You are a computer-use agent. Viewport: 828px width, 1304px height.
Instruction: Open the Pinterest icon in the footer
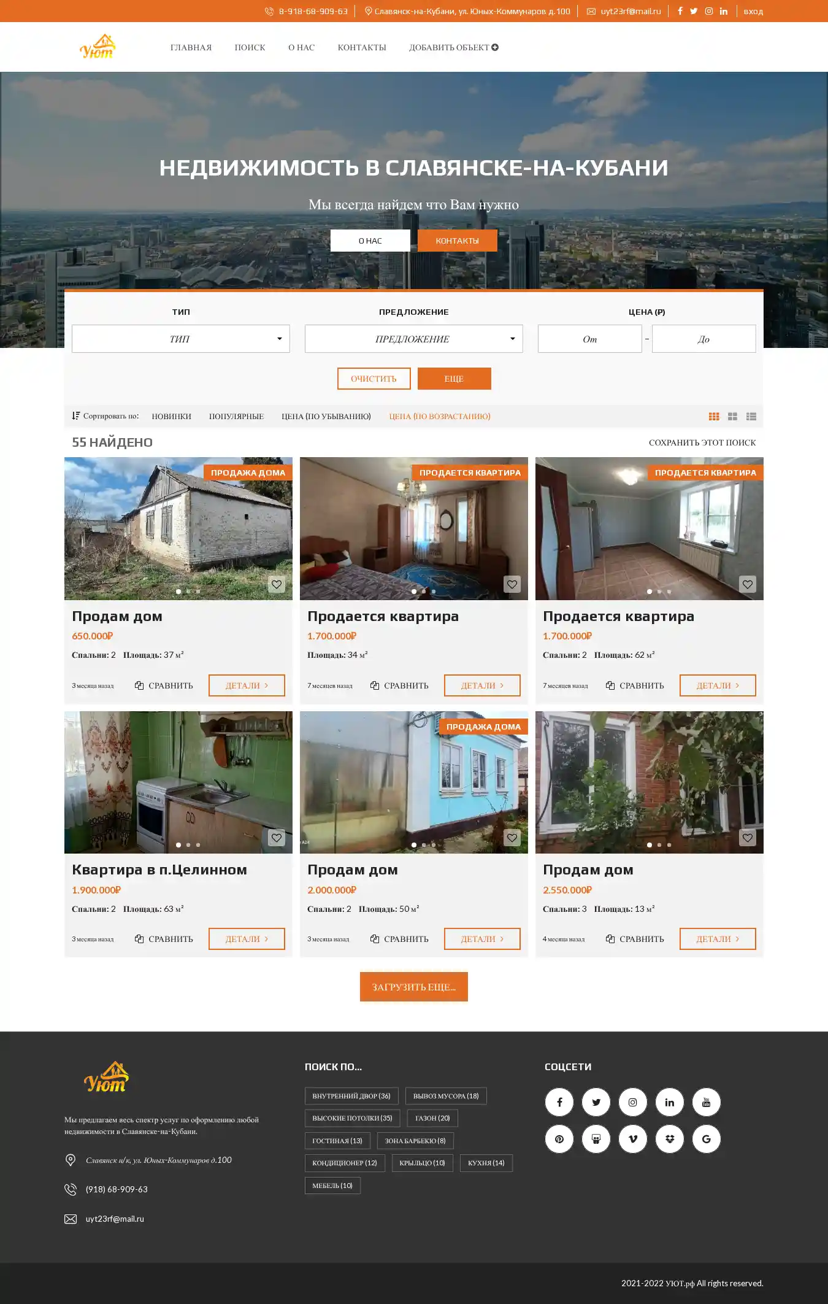559,1139
